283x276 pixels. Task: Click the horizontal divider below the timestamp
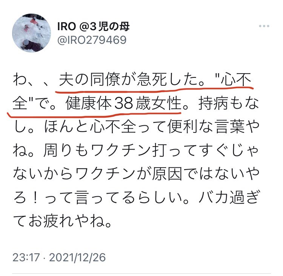click(x=141, y=274)
